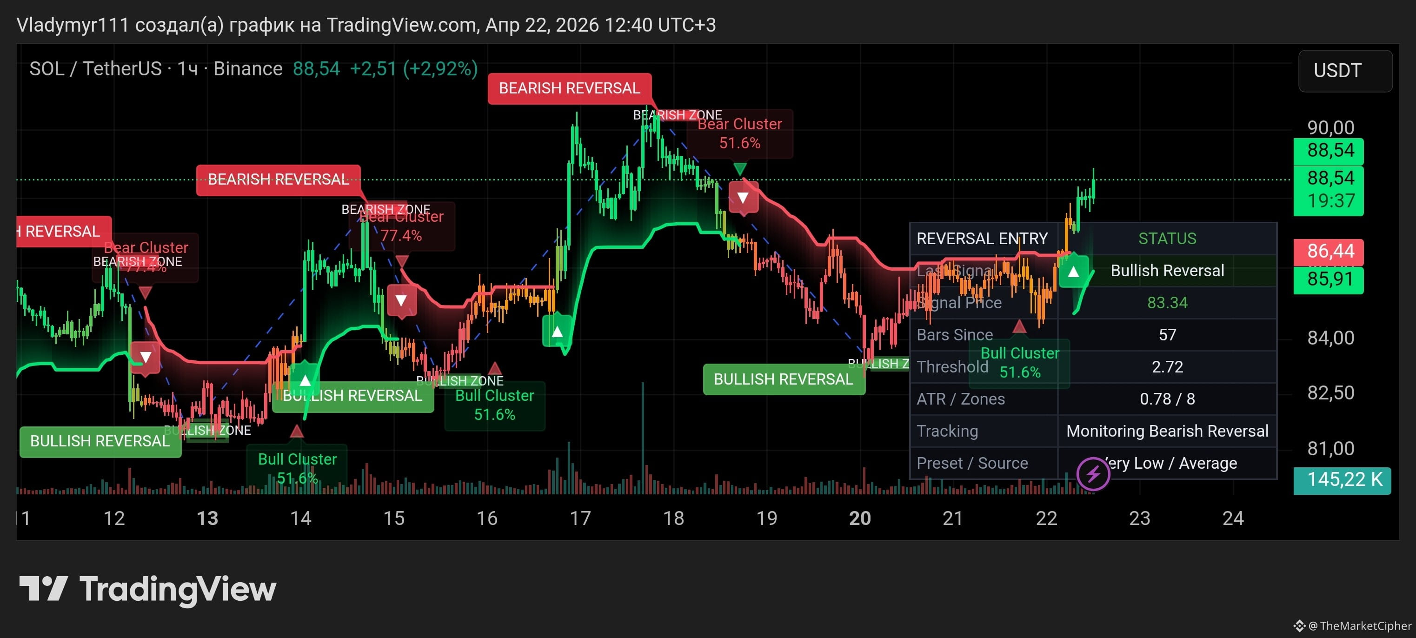Click the red down-arrow signal below Bear Cluster 51.6%

[743, 198]
